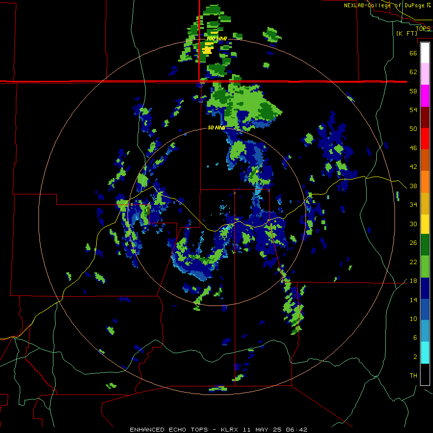433x433 pixels.
Task: Click the "42" legend value
Action: coord(413,167)
